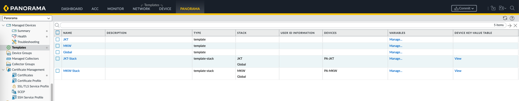The width and height of the screenshot is (519, 101).
Task: Click the Device Groups icon
Action: 9,53
